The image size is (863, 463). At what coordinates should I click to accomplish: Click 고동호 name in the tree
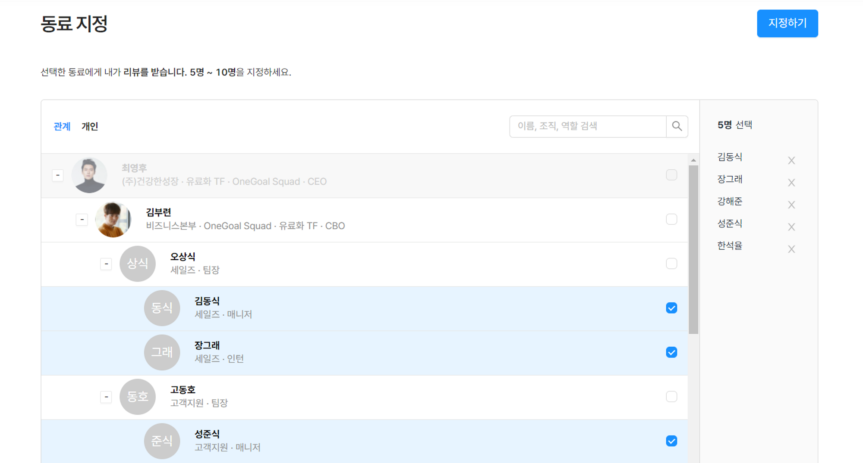coord(183,390)
